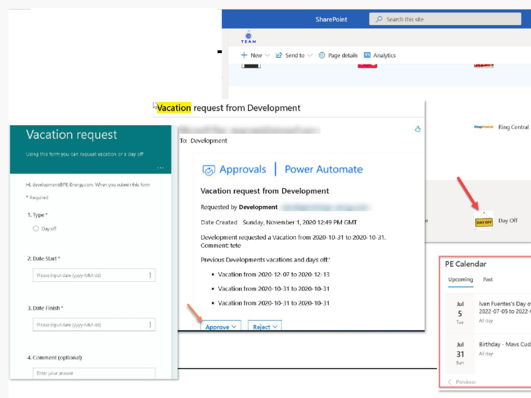Screen dimensions: 531x398
Task: Open the Ring Central quick link
Action: pyautogui.click(x=513, y=127)
